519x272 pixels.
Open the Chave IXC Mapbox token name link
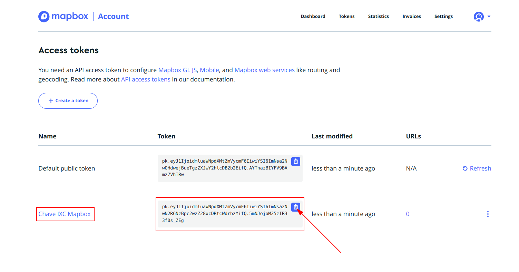[x=65, y=214]
